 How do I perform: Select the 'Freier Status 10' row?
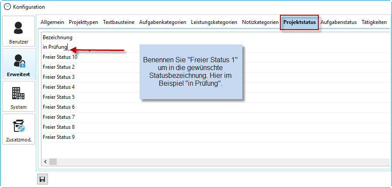click(60, 57)
